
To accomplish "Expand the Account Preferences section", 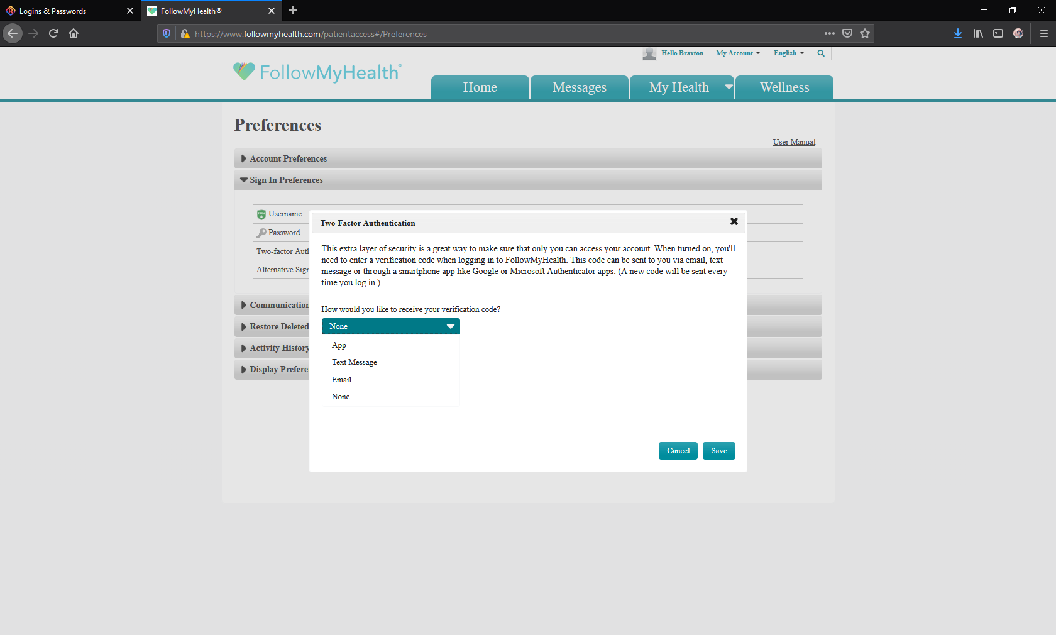I will [289, 159].
